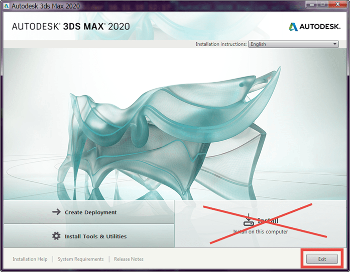
Task: Click the Autodesk logo in the header
Action: 314,27
